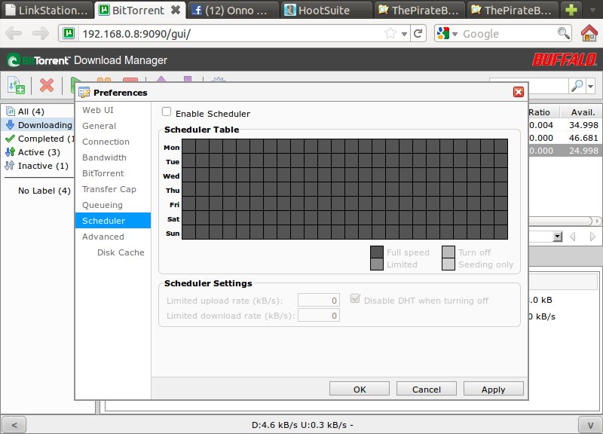Click the Google search magnifier icon
This screenshot has width=603, height=434.
(563, 34)
